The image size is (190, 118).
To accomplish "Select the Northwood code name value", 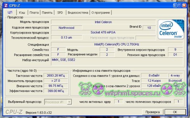I will [66, 28].
